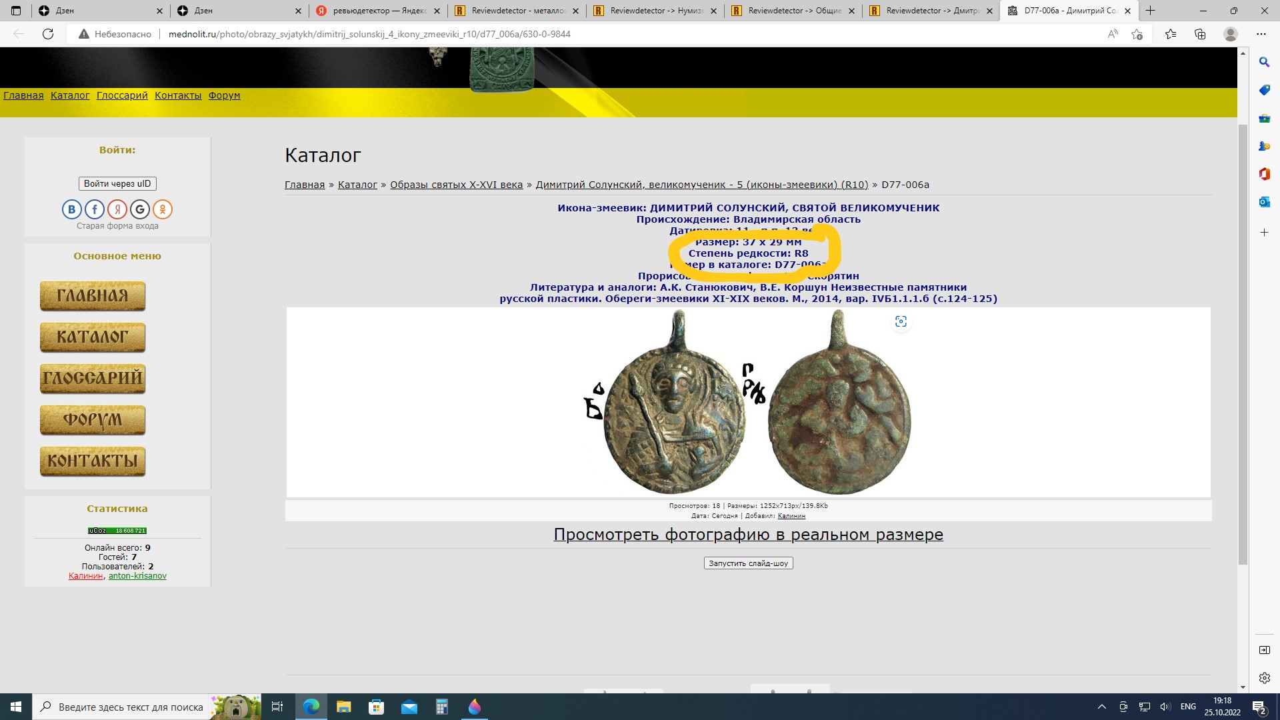
Task: Click the Запустить слайд-шоу button
Action: coord(748,563)
